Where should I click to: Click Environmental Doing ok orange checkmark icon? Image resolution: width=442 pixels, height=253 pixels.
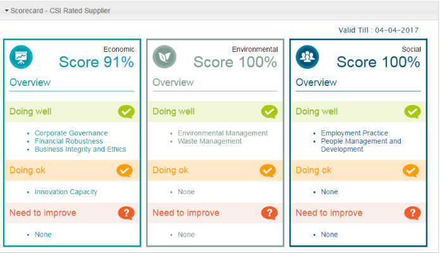coord(268,170)
